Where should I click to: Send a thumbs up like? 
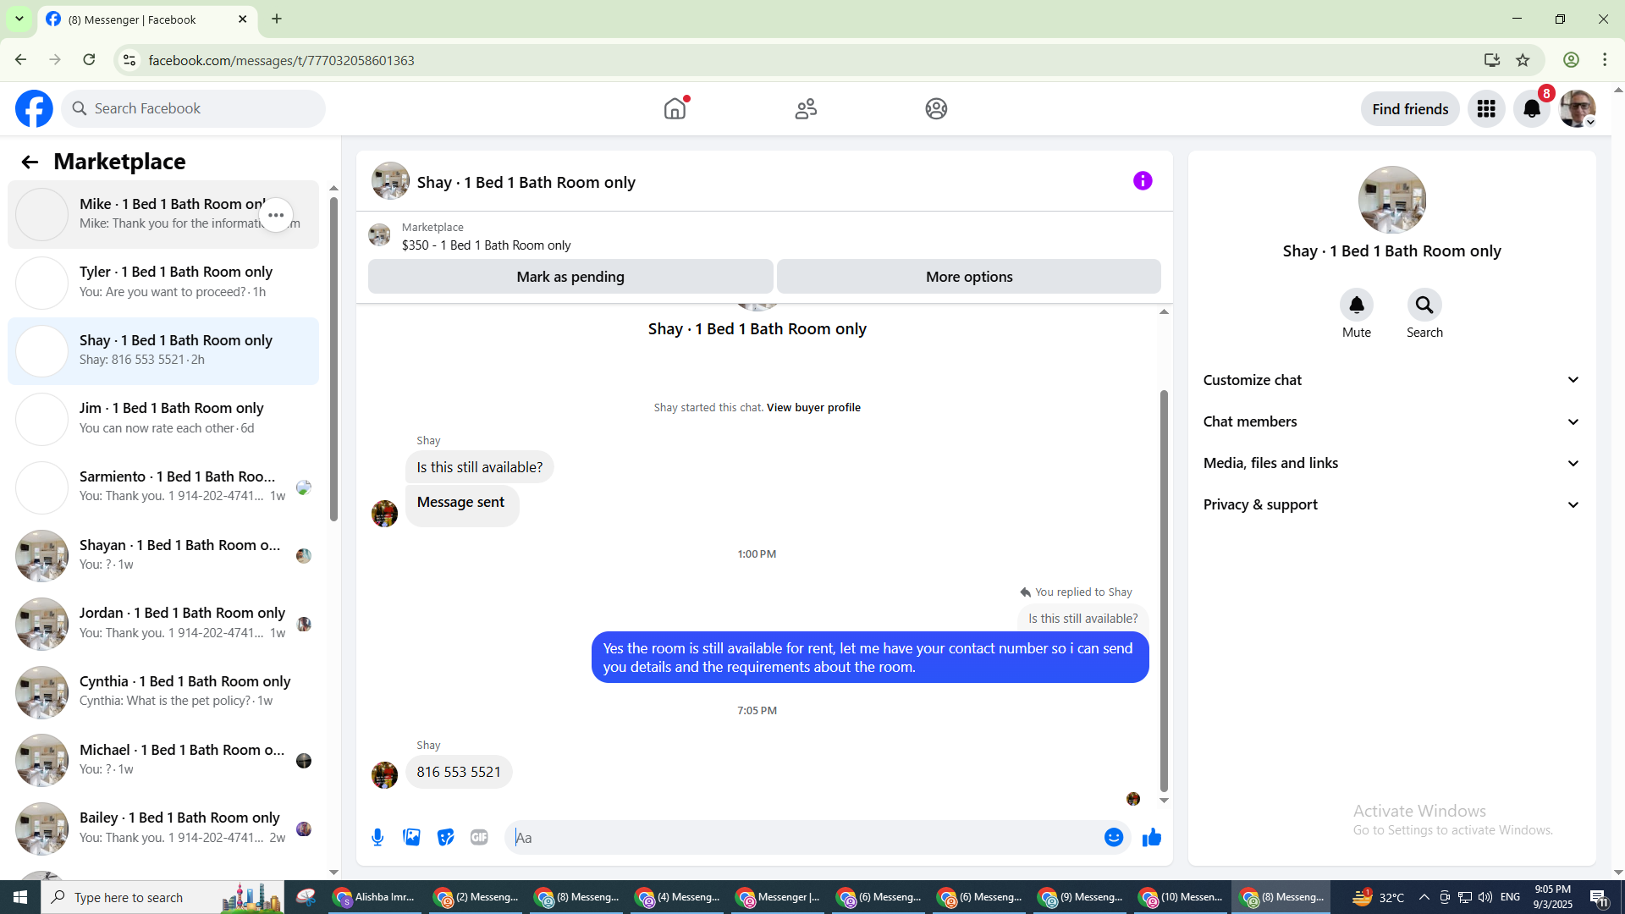tap(1152, 837)
